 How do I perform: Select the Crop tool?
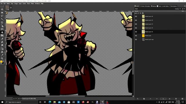click(x=2, y=23)
